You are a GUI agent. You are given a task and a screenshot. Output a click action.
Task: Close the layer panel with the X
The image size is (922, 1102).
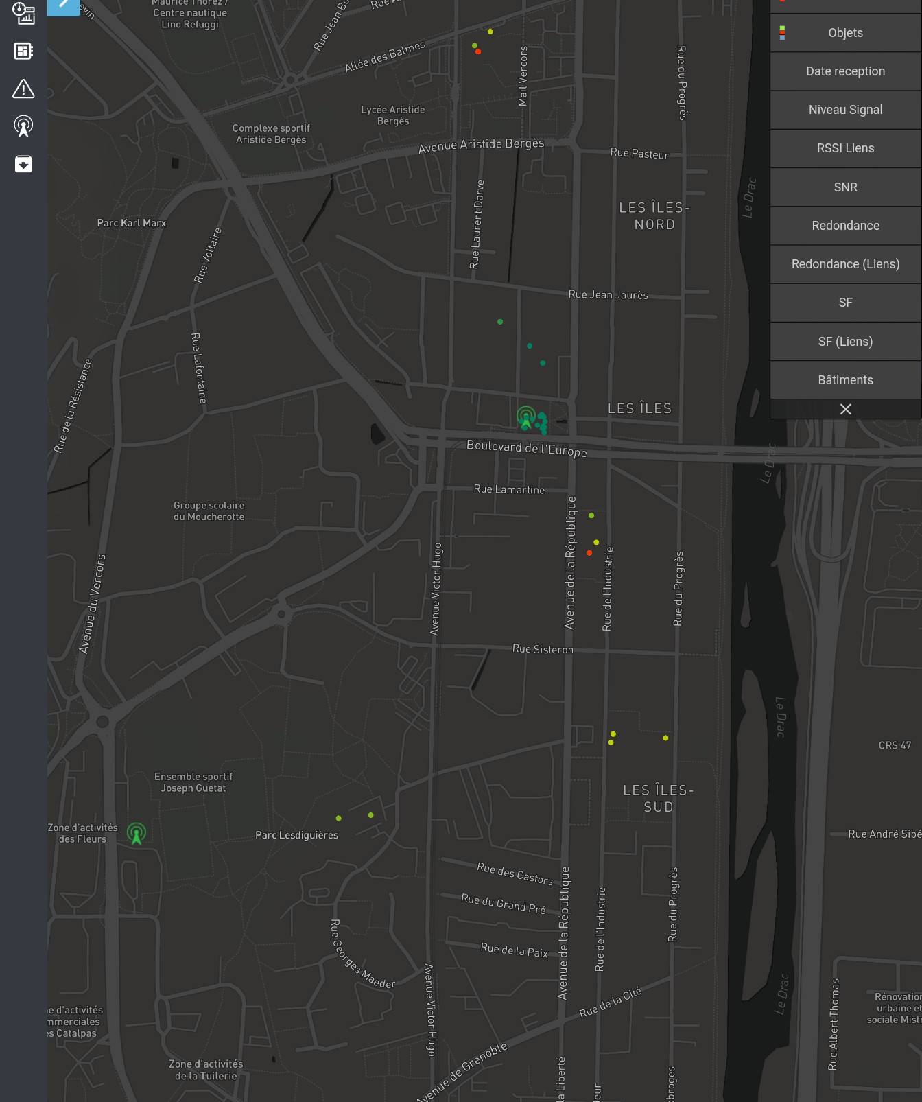click(x=845, y=409)
